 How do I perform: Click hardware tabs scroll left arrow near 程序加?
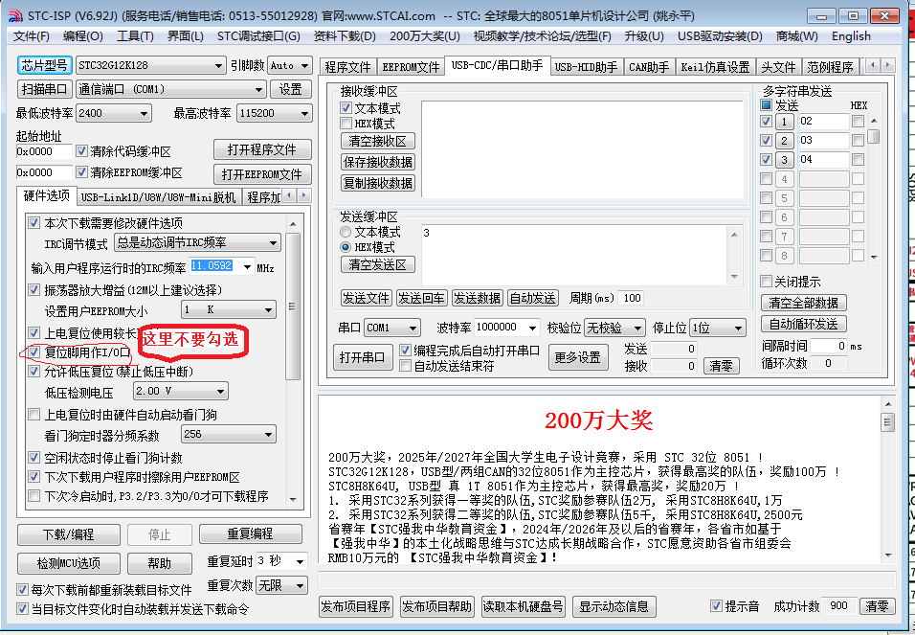tap(290, 195)
